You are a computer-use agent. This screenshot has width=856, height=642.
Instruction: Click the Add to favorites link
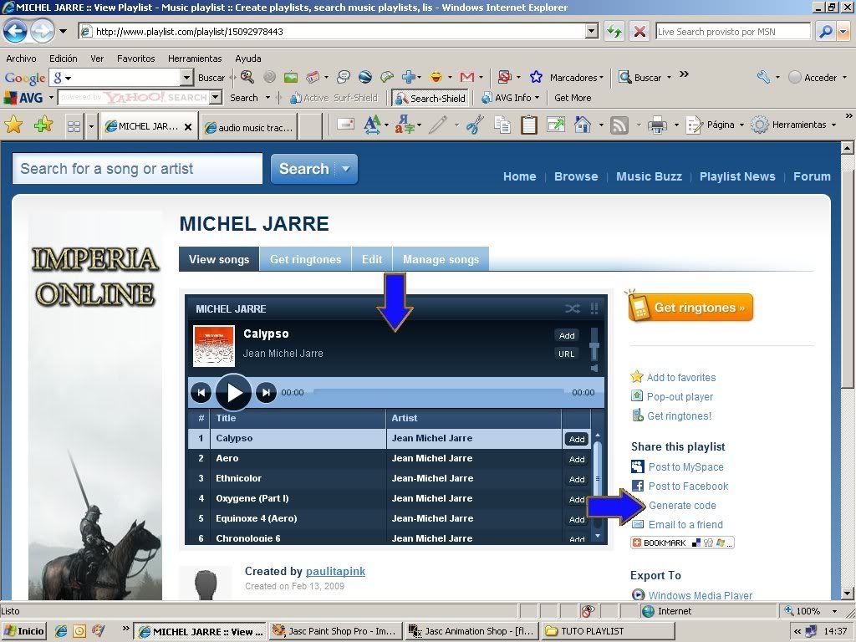click(680, 377)
